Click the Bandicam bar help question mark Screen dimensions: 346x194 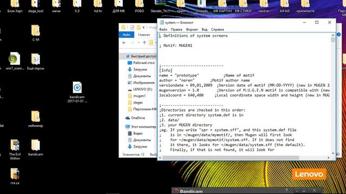(287, 190)
